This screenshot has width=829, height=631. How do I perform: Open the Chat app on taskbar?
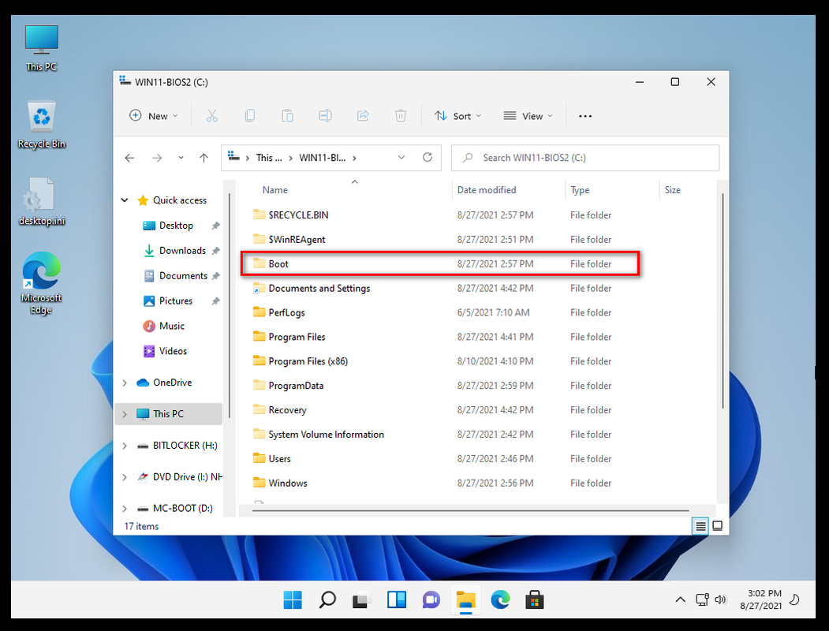[x=431, y=599]
